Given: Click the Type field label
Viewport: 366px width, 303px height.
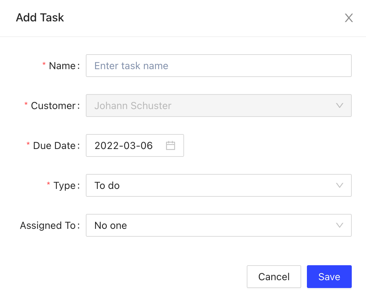Looking at the screenshot, I should 64,186.
